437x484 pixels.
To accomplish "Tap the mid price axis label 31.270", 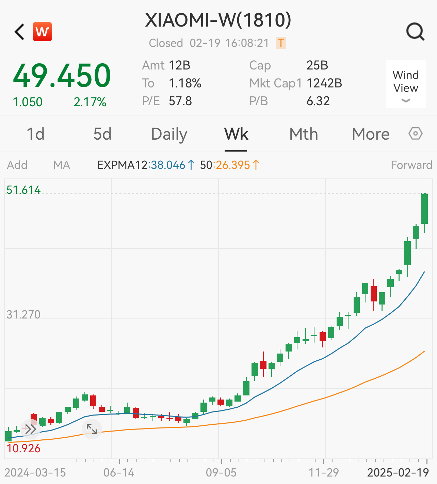I will pyautogui.click(x=23, y=314).
